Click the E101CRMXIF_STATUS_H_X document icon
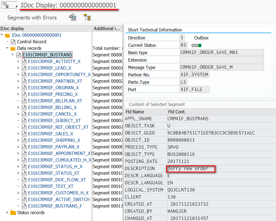276x221 pixels. click(24, 167)
